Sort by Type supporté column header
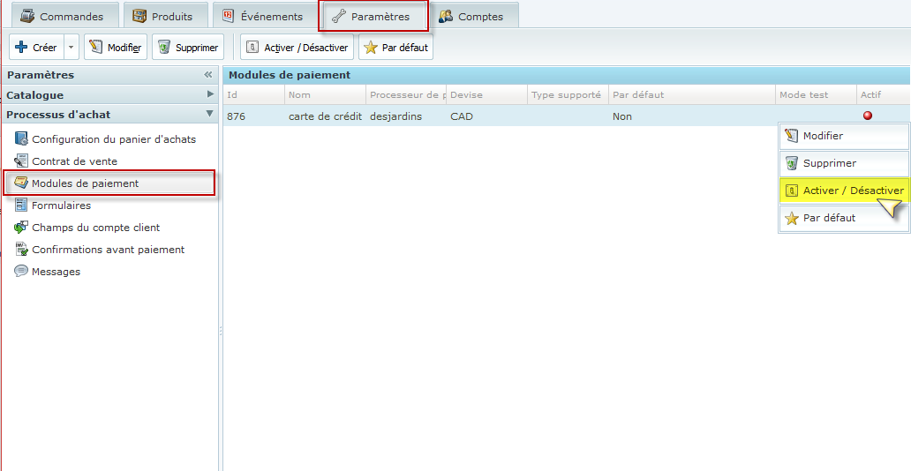The image size is (911, 471). (x=568, y=94)
